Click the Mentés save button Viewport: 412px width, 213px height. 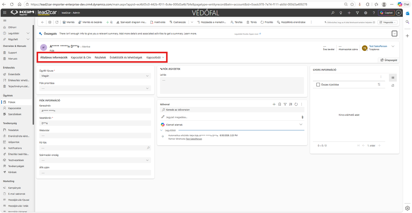68,22
